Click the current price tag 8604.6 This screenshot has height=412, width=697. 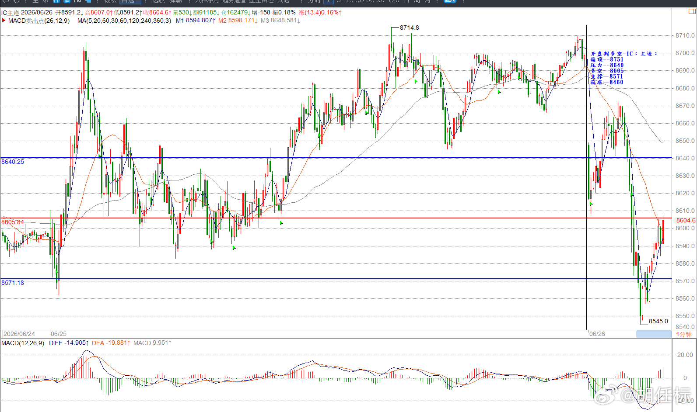point(685,220)
